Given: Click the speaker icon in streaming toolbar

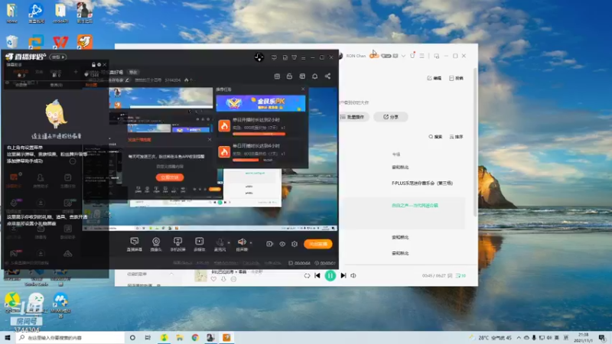Looking at the screenshot, I should click(x=242, y=243).
